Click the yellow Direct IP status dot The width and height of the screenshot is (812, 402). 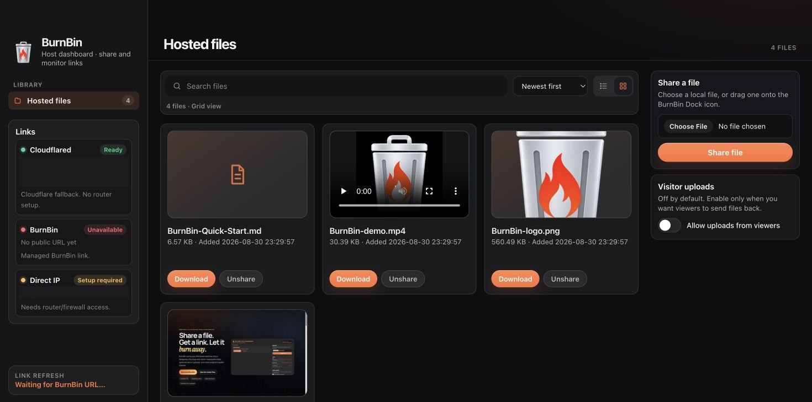coord(23,280)
